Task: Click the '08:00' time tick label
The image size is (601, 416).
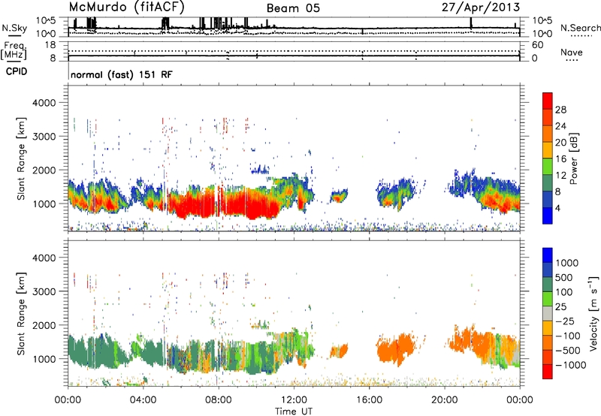Action: (219, 400)
